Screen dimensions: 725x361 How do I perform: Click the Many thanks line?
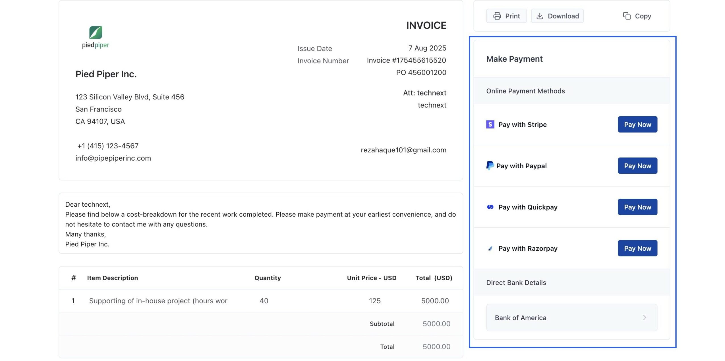pos(85,234)
